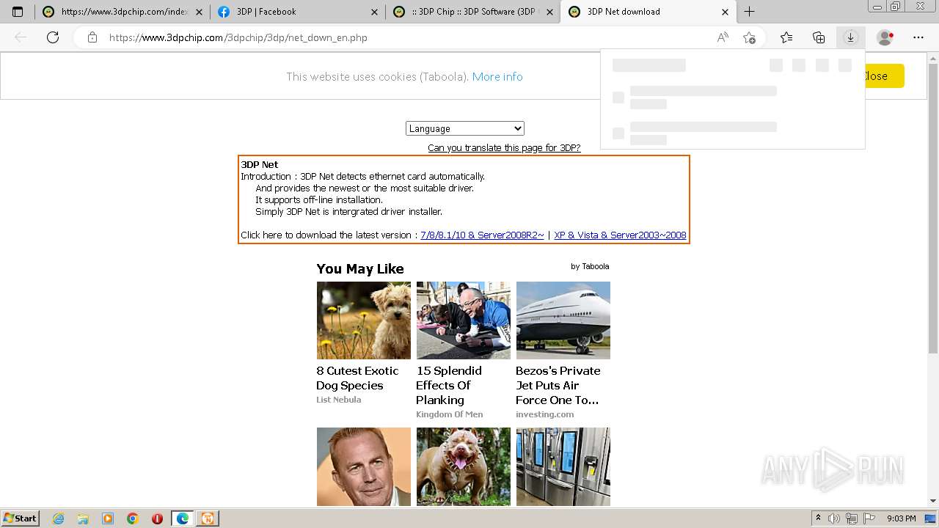This screenshot has height=528, width=939.
Task: Launch Opera from taskbar
Action: [157, 518]
